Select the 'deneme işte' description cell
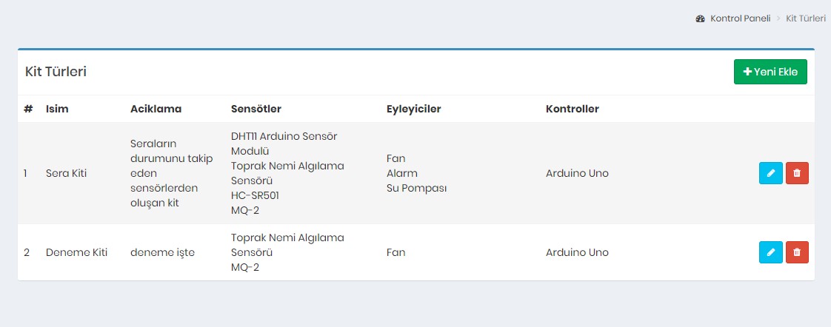Viewport: 831px width, 327px height. click(x=162, y=252)
